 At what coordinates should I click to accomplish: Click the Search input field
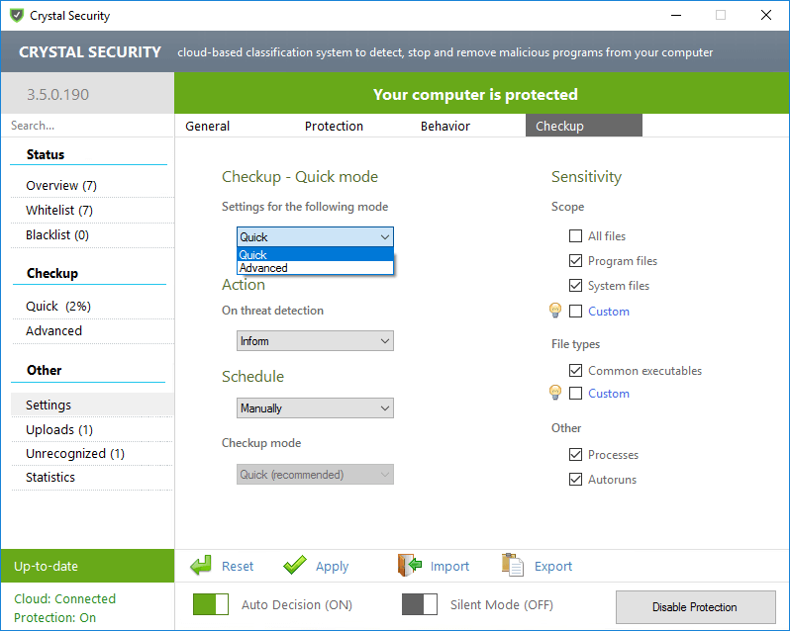pyautogui.click(x=88, y=126)
